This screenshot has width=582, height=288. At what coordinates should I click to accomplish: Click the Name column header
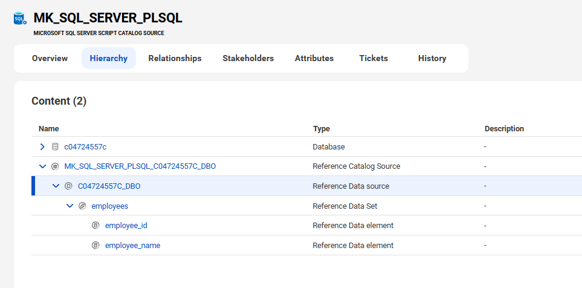48,129
